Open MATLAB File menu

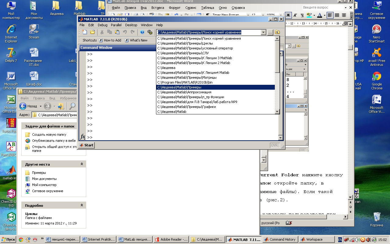tap(82, 25)
